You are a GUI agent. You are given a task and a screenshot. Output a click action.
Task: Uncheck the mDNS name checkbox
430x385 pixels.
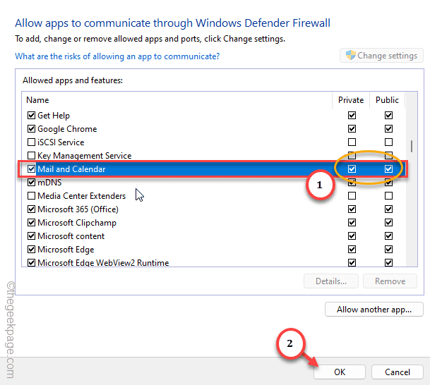(x=31, y=183)
